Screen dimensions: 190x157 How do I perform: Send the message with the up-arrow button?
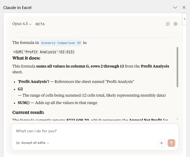(171, 143)
